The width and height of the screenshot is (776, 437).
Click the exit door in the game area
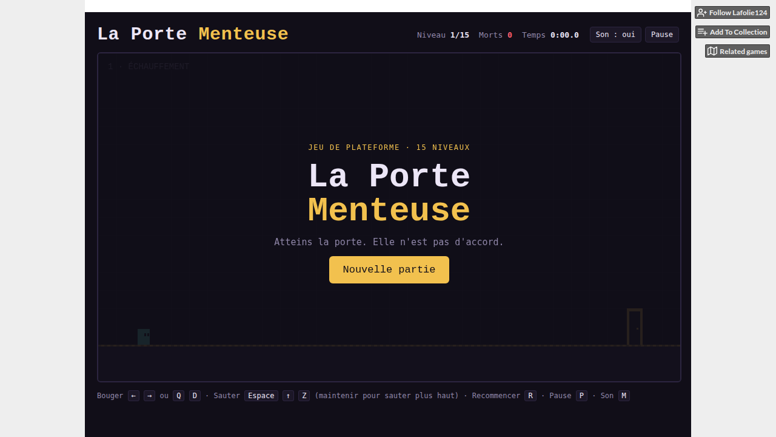(x=635, y=327)
